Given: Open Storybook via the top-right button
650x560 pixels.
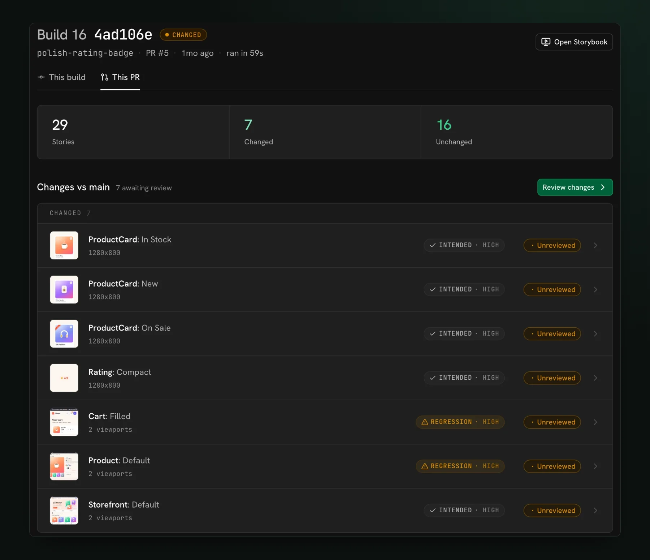Looking at the screenshot, I should pos(574,42).
